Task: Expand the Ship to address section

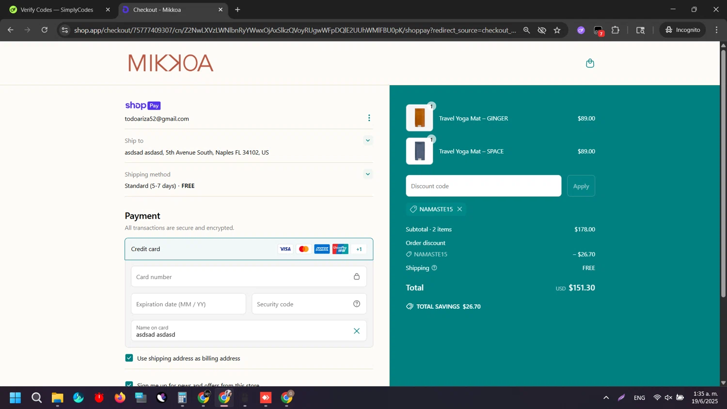Action: coord(368,141)
